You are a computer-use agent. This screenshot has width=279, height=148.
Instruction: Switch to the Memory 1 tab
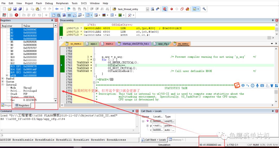tap(176, 140)
